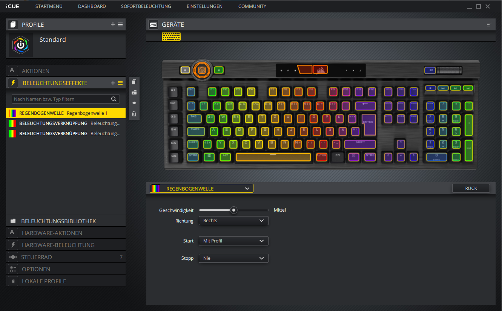The height and width of the screenshot is (311, 502).
Task: Add a new Beleuchtungseffekte lighting effect
Action: (x=113, y=83)
